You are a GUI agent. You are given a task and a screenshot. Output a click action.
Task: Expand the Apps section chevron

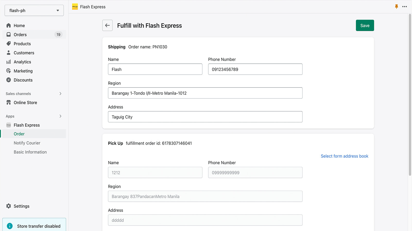tap(61, 116)
